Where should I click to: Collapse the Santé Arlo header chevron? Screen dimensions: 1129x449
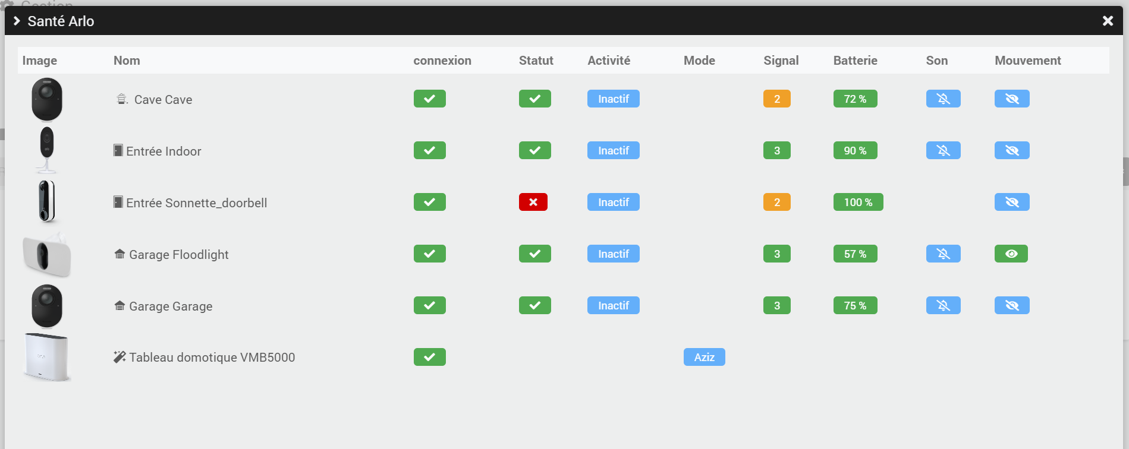(17, 21)
